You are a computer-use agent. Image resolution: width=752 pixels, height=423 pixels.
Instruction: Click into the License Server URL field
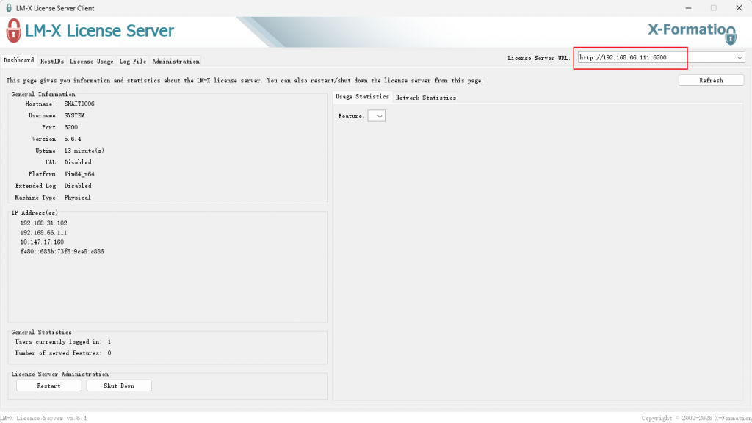pyautogui.click(x=654, y=57)
